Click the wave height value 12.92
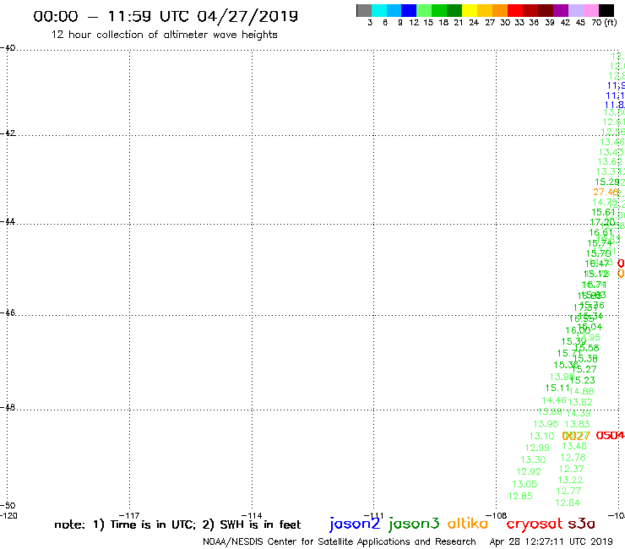 tap(529, 471)
